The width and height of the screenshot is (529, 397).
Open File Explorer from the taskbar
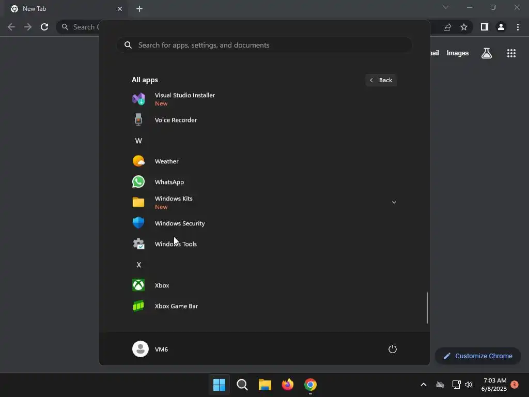pyautogui.click(x=265, y=385)
